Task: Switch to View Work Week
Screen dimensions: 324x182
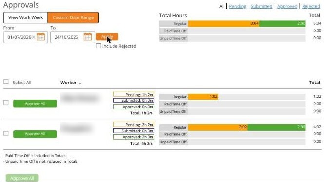Action: coord(26,17)
